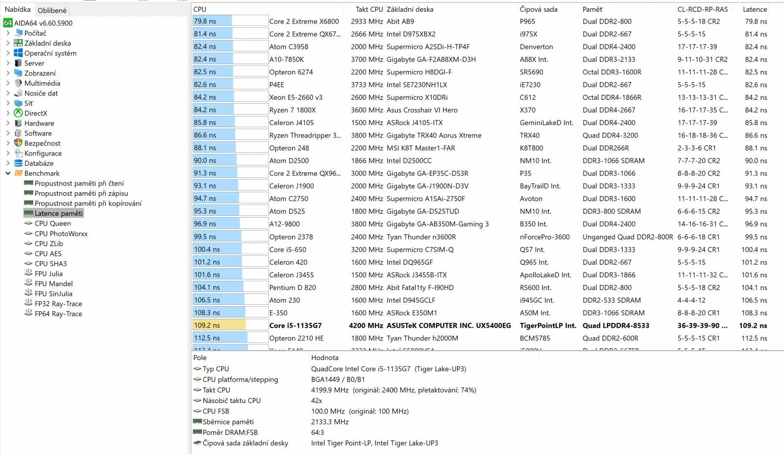The image size is (784, 454).
Task: Expand the Počítač tree node
Action: [8, 33]
